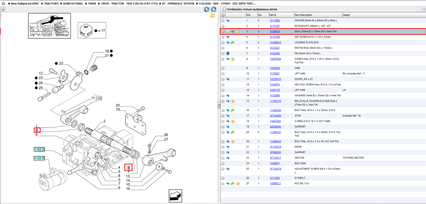Open part number link 5179827
The height and width of the screenshot is (204, 426).
[275, 74]
